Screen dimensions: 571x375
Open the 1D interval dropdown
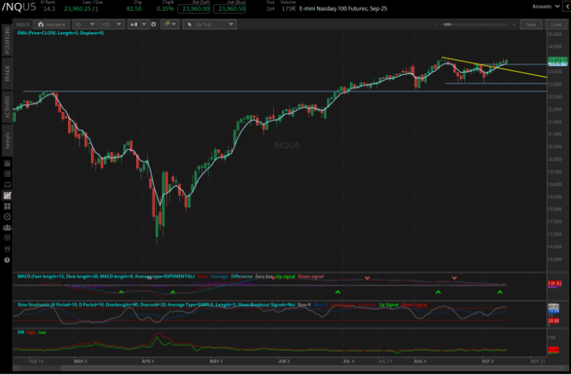[84, 24]
